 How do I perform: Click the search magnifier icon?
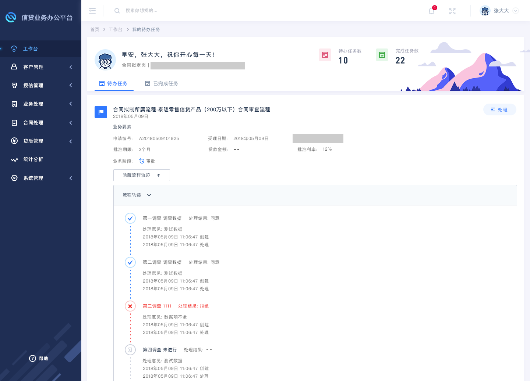pyautogui.click(x=117, y=11)
